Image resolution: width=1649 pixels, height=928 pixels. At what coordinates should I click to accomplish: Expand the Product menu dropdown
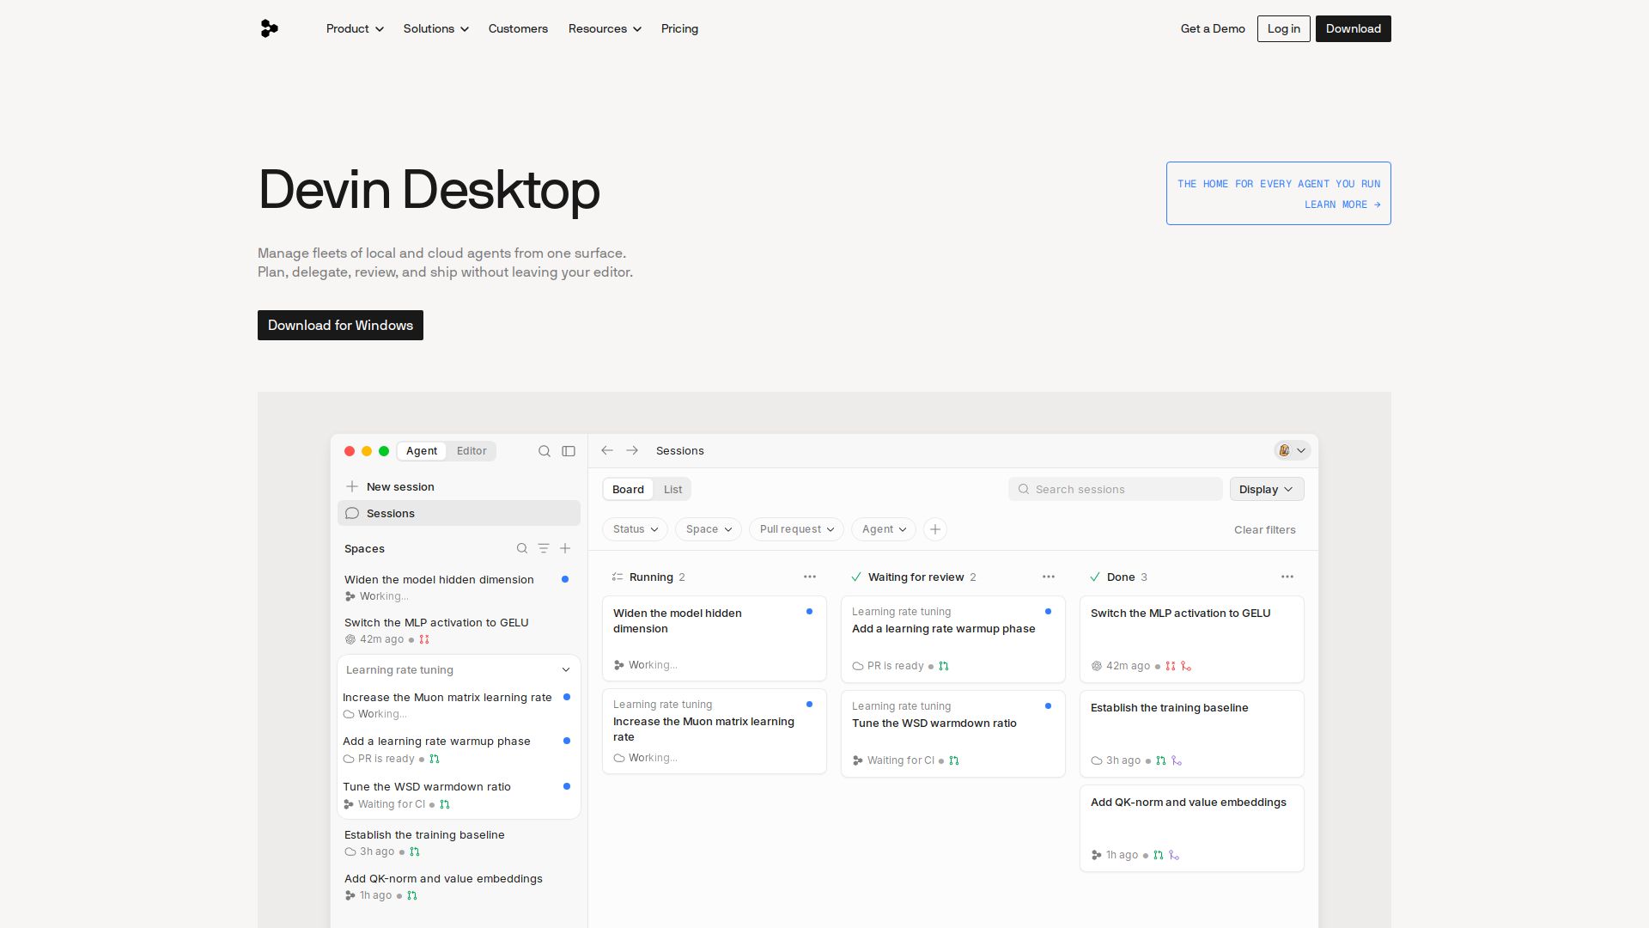click(x=355, y=28)
